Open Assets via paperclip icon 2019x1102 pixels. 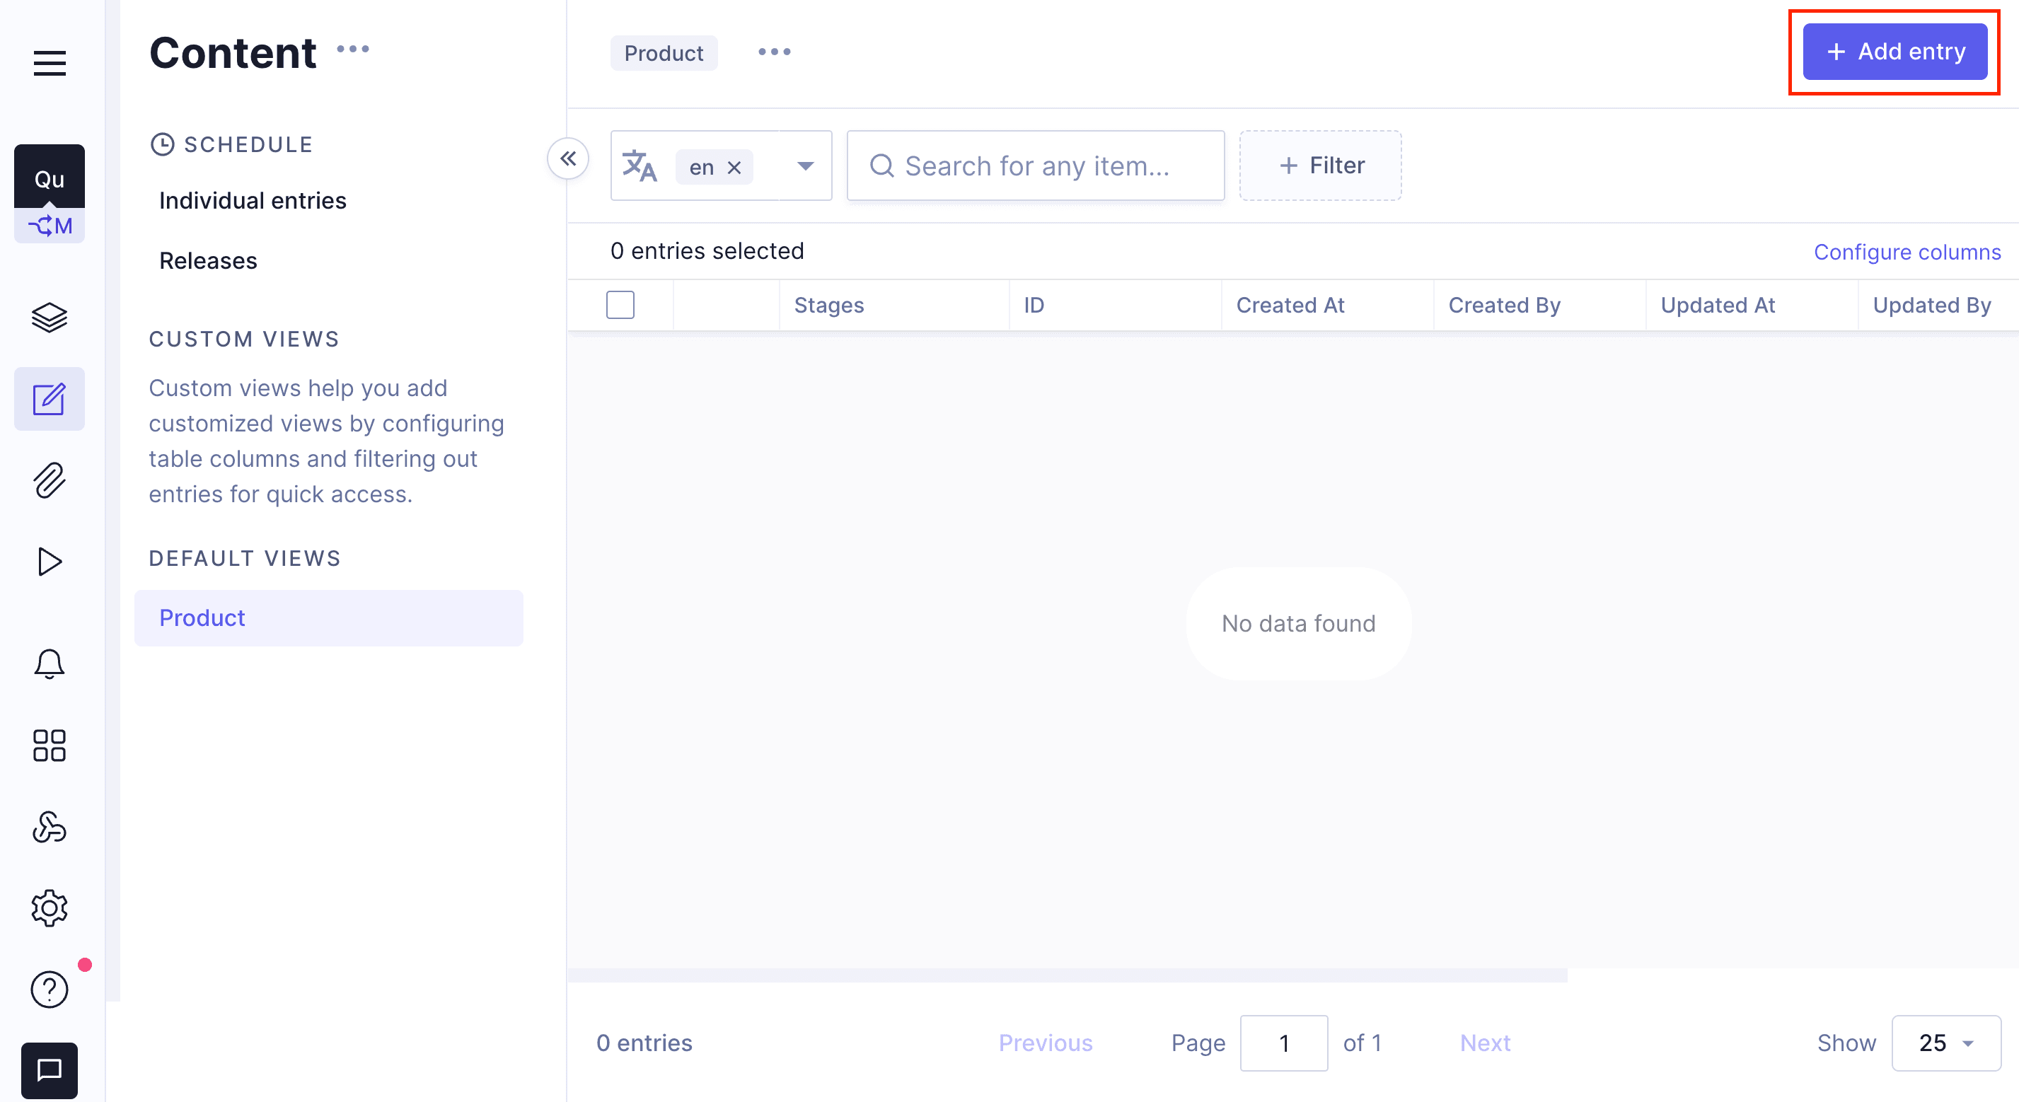pyautogui.click(x=50, y=480)
